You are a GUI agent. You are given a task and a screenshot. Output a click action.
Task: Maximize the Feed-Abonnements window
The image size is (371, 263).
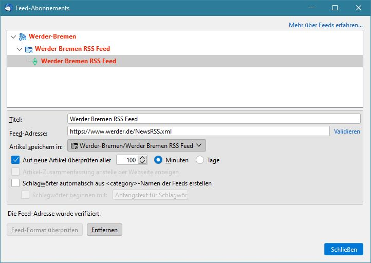(x=335, y=8)
